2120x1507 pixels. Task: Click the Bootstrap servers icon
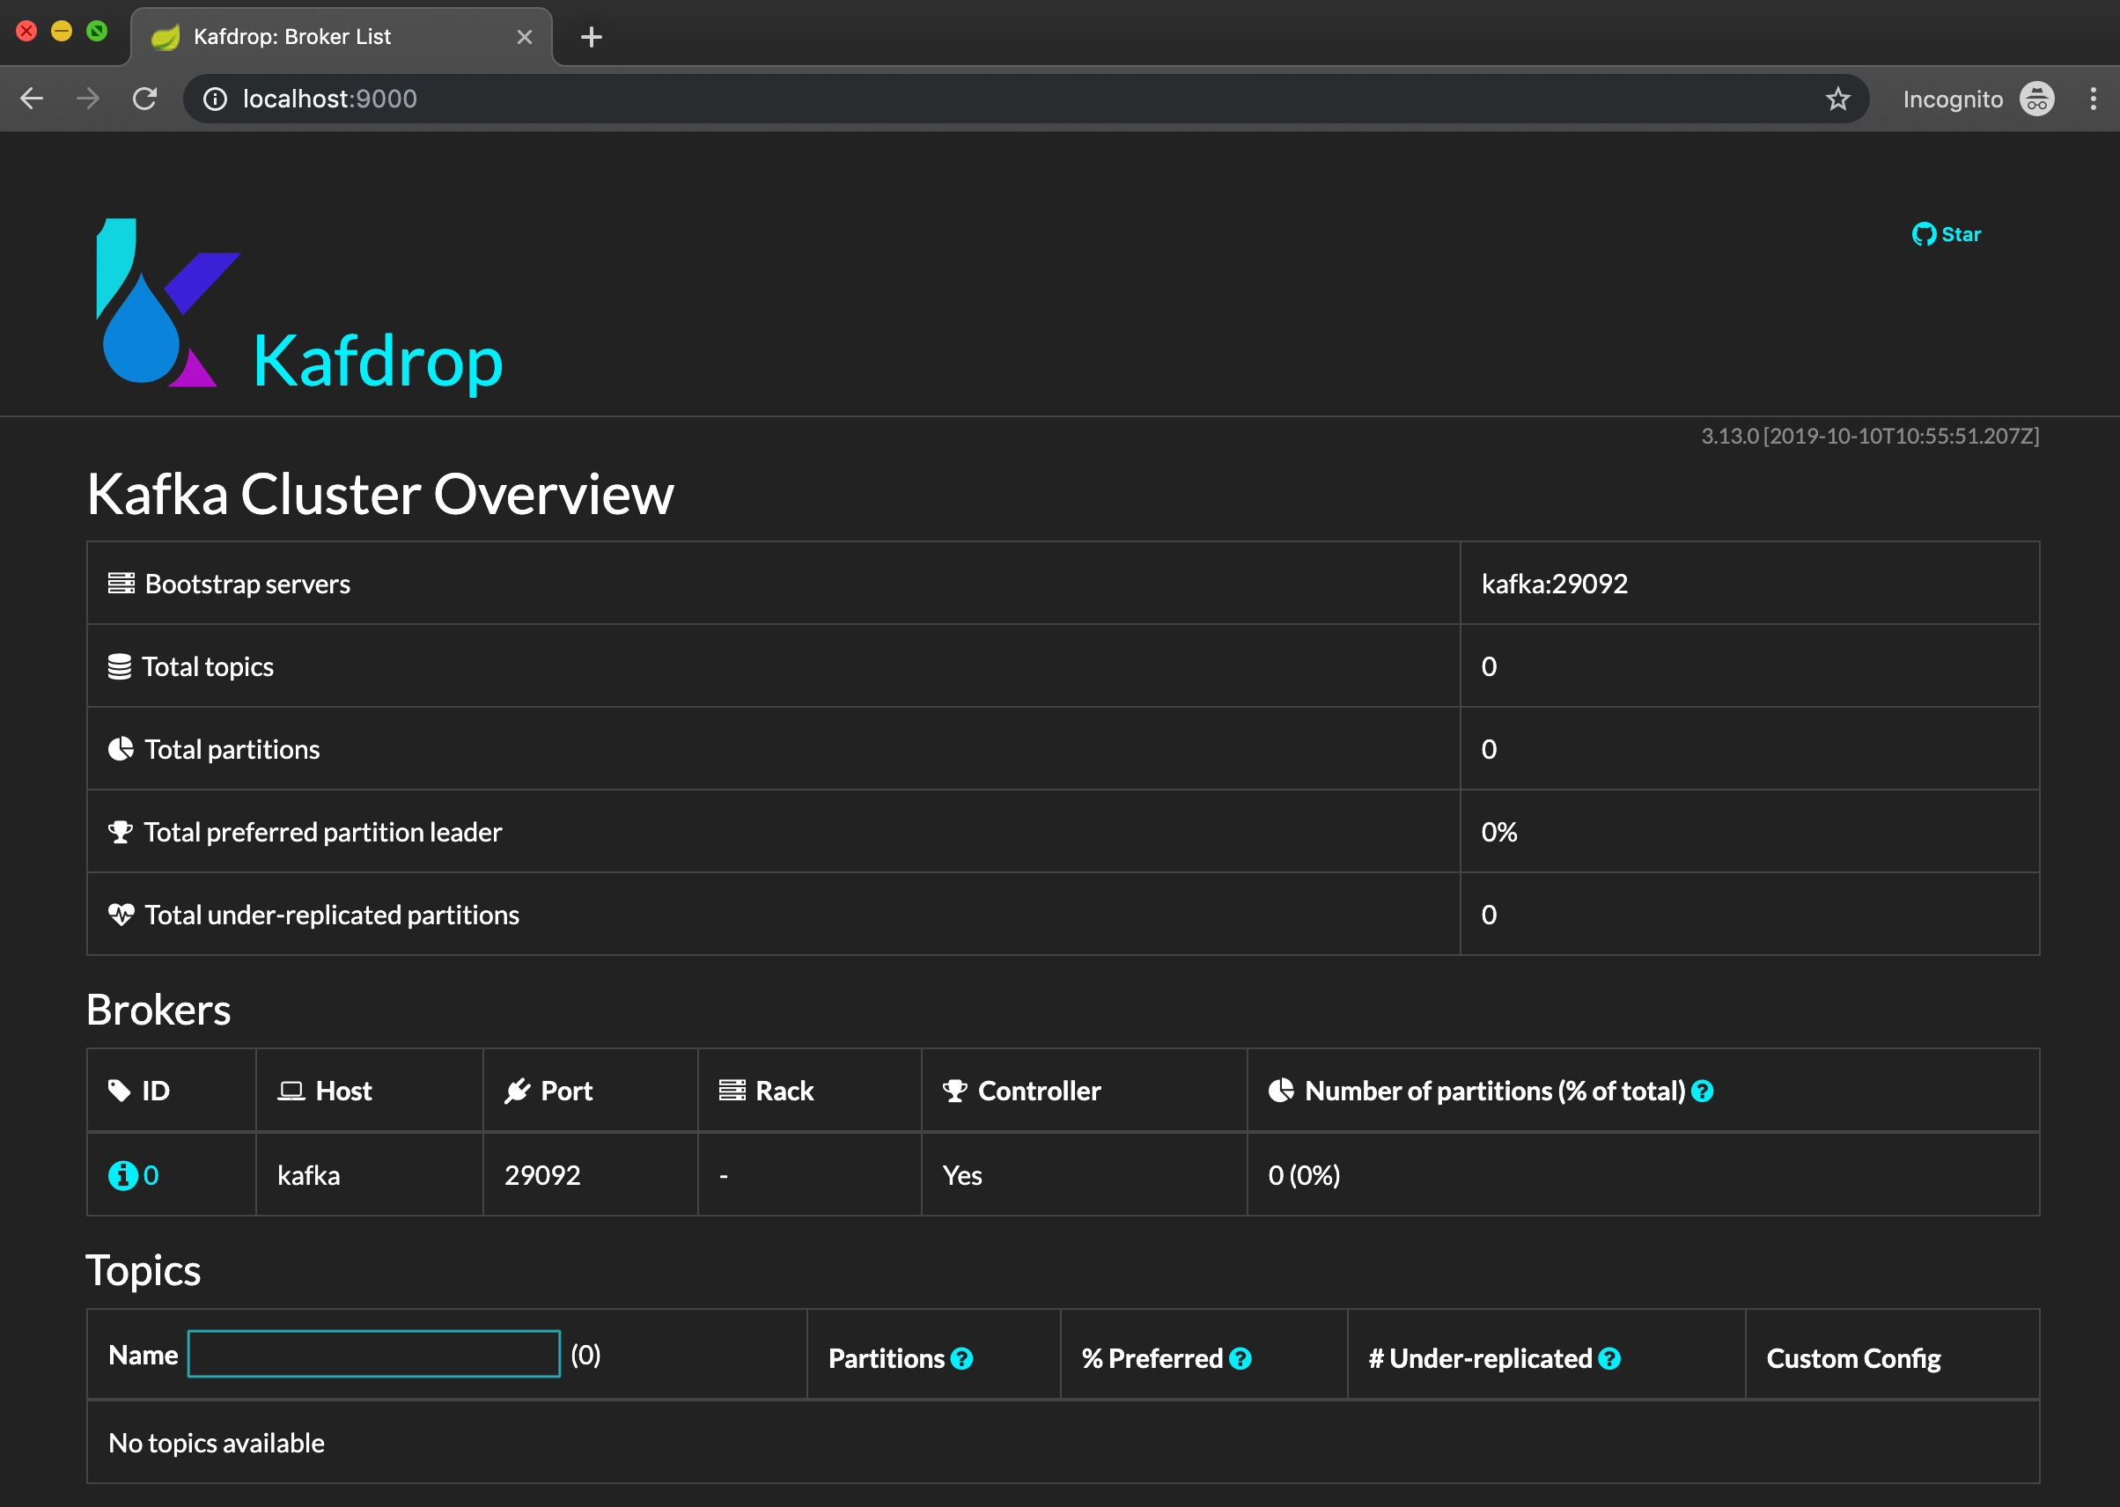coord(121,583)
